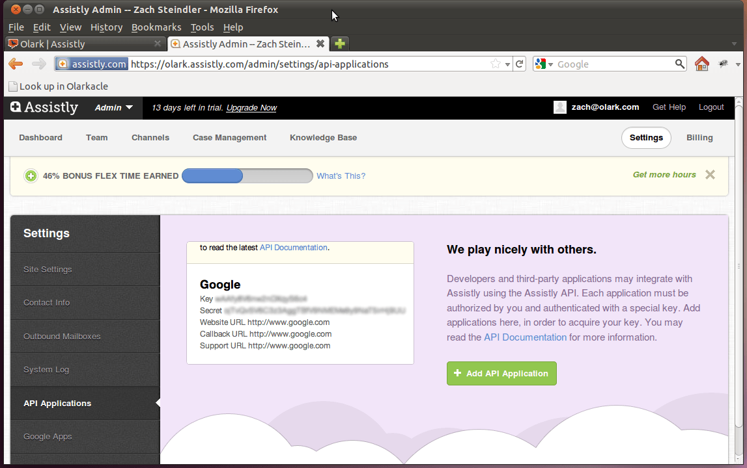Screen dimensions: 747x468
Task: Click the search magnifier icon
Action: click(x=680, y=64)
